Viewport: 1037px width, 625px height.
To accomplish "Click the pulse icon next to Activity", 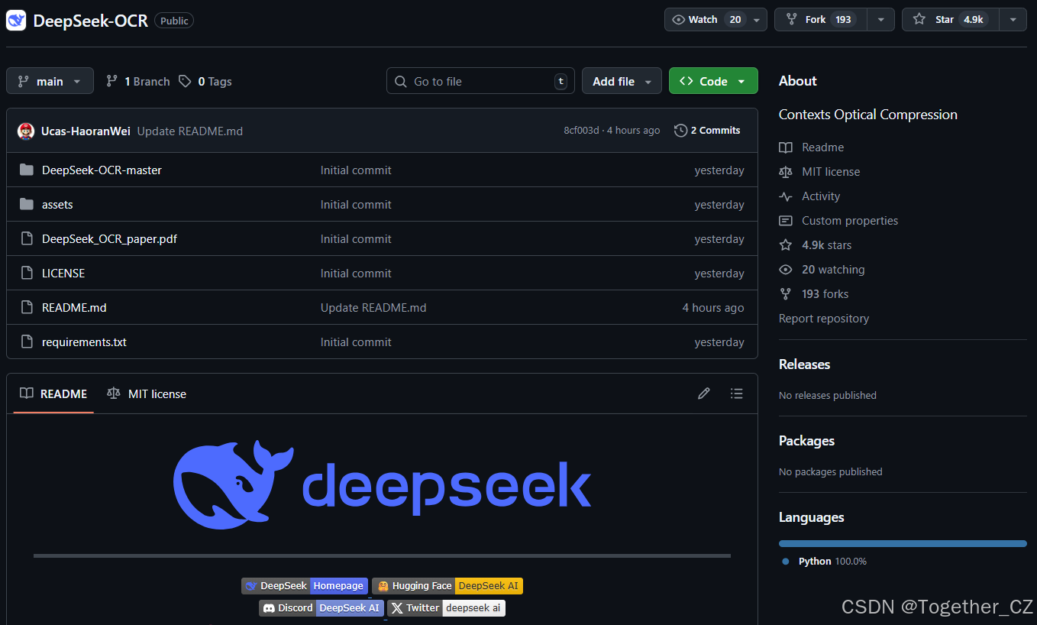I will point(786,196).
